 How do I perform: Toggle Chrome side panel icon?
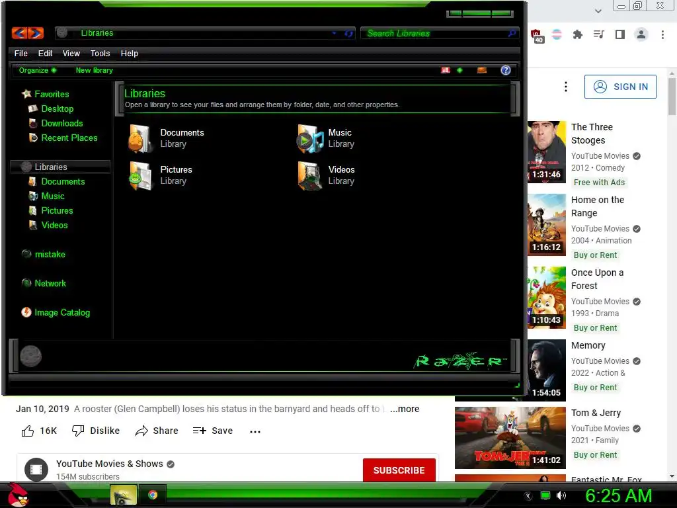[620, 34]
